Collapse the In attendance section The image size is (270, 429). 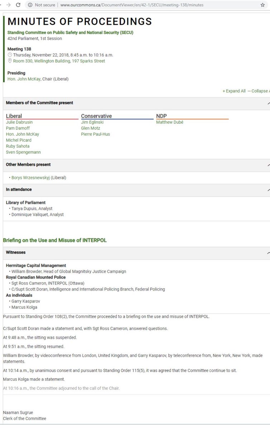tap(269, 189)
